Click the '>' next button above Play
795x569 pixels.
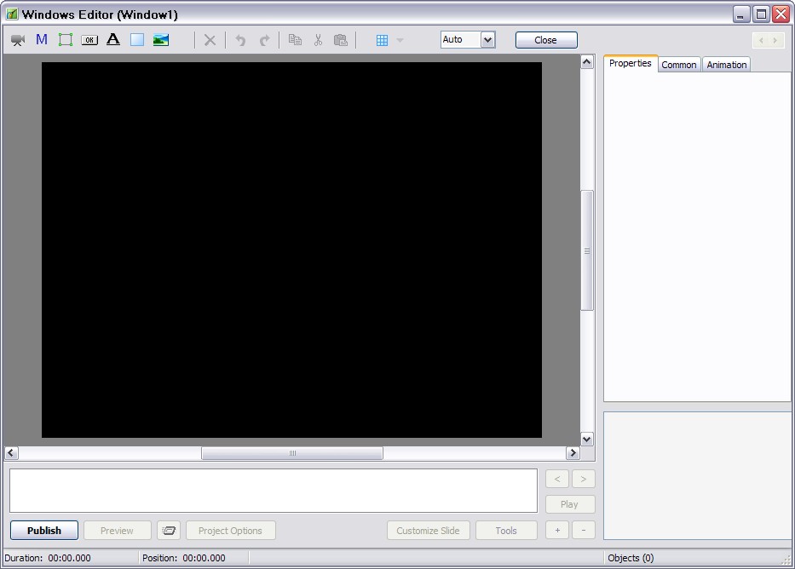pyautogui.click(x=584, y=479)
